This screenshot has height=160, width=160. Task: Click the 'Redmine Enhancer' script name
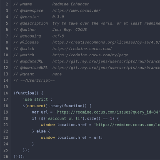point(71,4)
